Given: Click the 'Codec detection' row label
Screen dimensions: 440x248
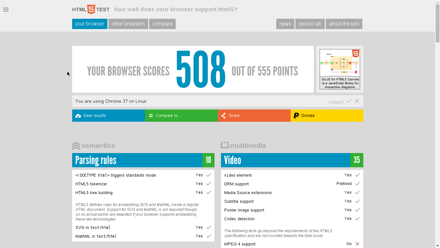Looking at the screenshot, I should pos(239,219).
